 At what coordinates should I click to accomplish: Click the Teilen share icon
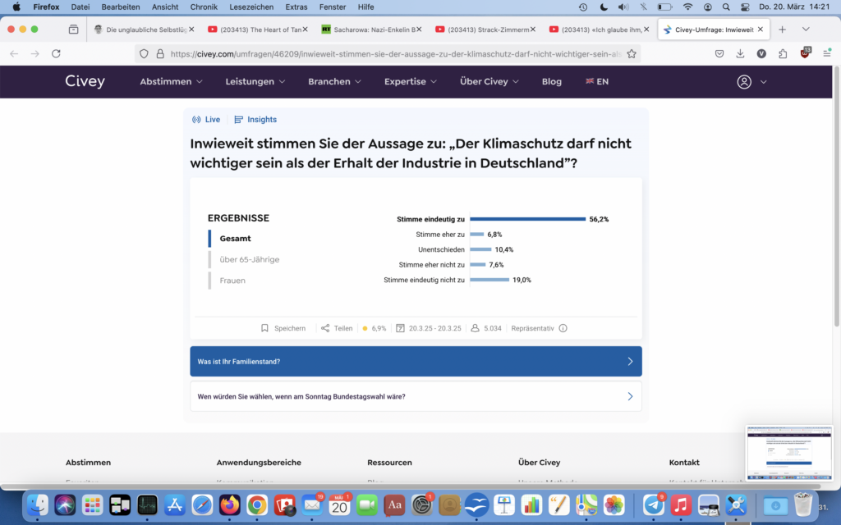pyautogui.click(x=325, y=328)
